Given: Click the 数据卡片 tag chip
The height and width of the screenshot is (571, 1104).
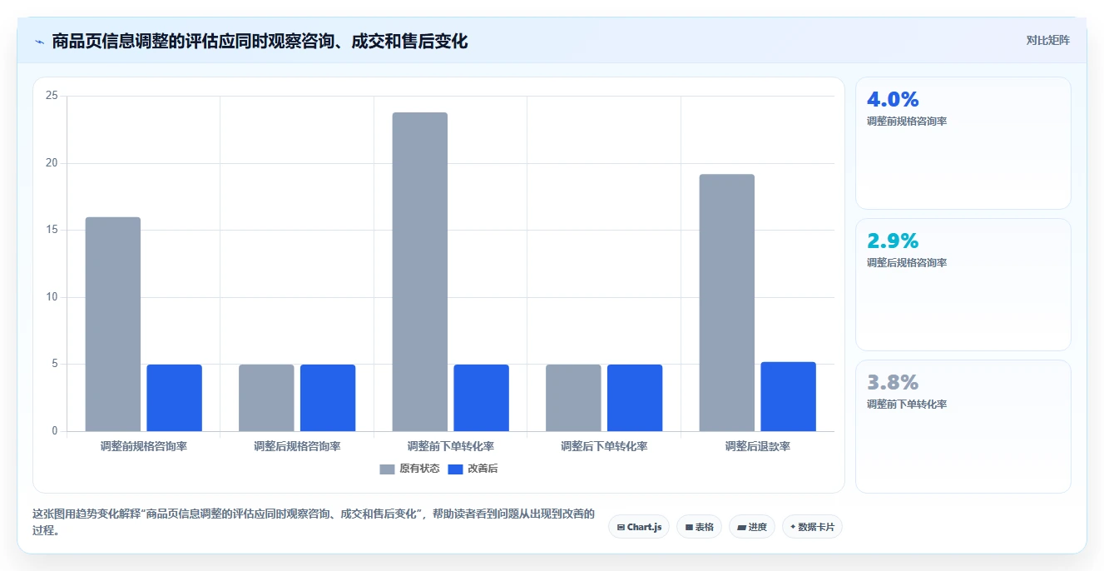Looking at the screenshot, I should (812, 527).
